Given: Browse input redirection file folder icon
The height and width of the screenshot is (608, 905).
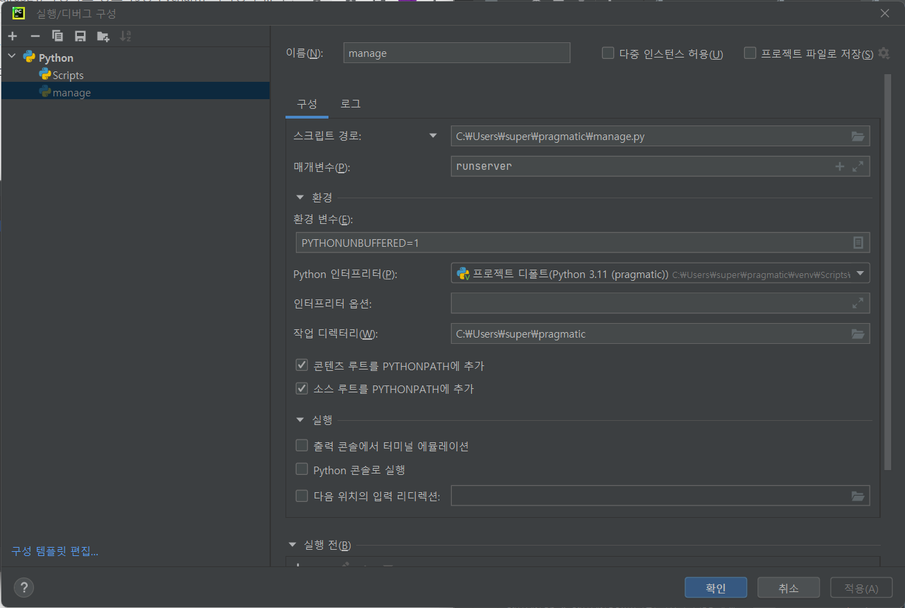Looking at the screenshot, I should [858, 496].
